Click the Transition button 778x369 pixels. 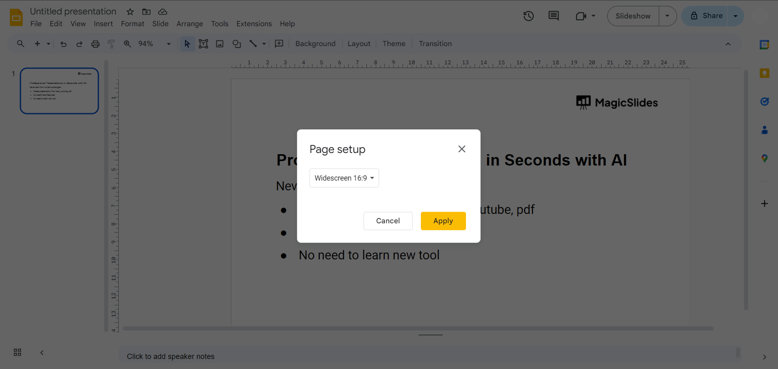click(x=435, y=44)
